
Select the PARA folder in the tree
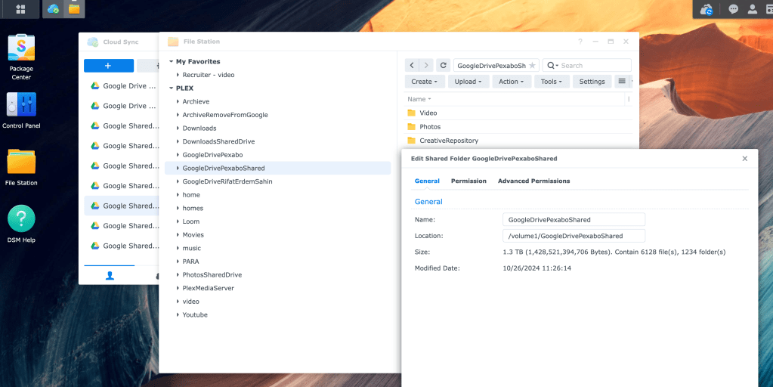coord(190,262)
